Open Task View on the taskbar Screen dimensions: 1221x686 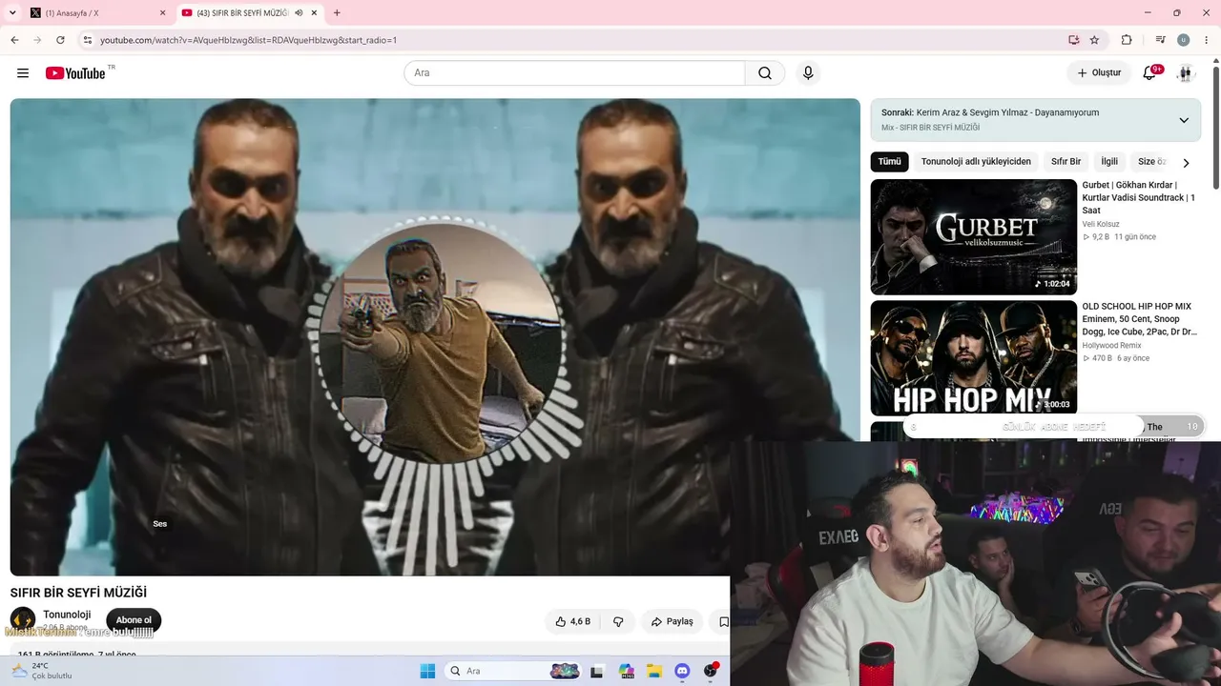(x=597, y=671)
